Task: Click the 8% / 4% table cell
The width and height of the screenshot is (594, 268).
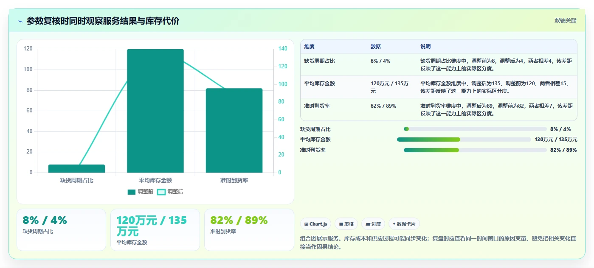Action: (380, 61)
